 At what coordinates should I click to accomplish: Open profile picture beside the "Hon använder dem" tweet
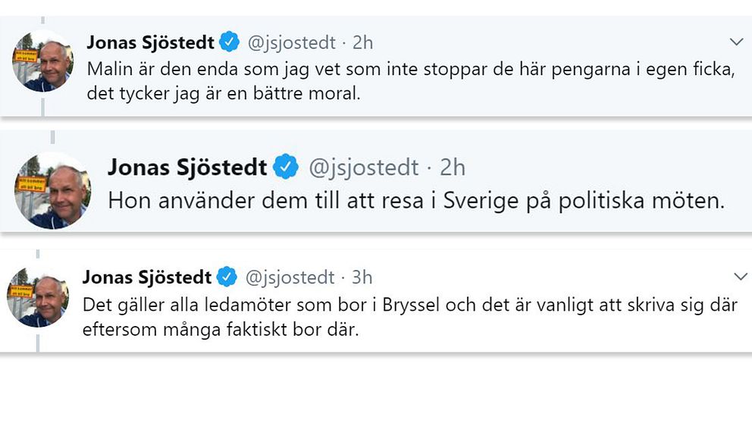point(53,190)
